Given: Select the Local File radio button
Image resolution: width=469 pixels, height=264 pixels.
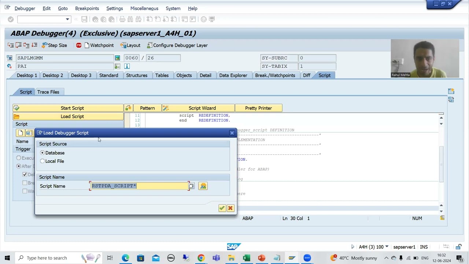Looking at the screenshot, I should click(x=43, y=161).
